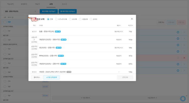
Task: Open the three-dot menu beside 일품 - 중등수학2(하)
Action: 35,11
